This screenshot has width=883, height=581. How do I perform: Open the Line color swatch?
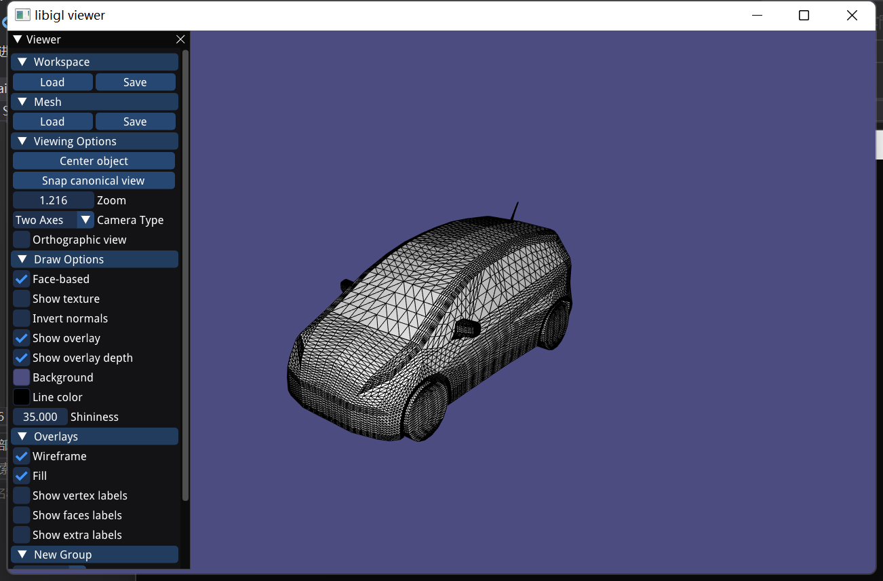pyautogui.click(x=22, y=397)
